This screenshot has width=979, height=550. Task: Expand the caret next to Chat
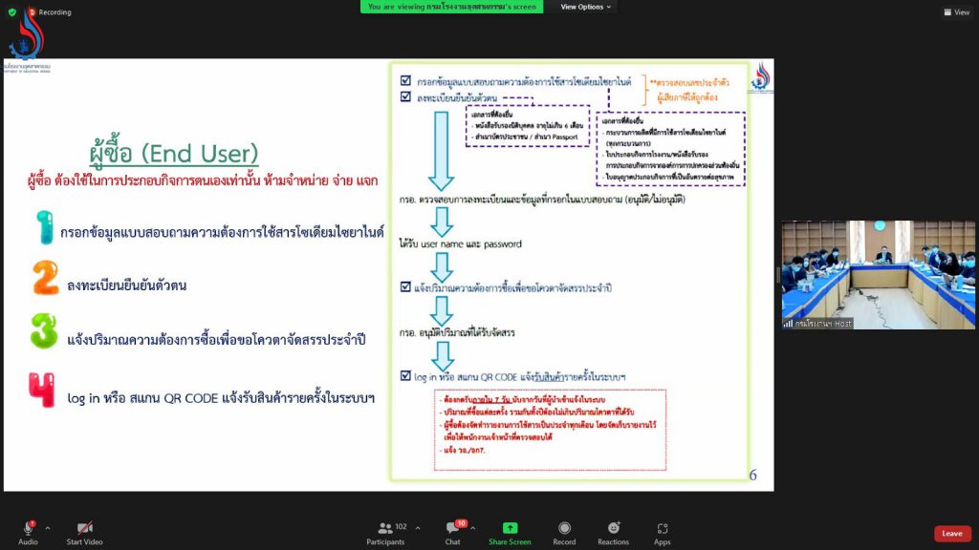(x=472, y=527)
